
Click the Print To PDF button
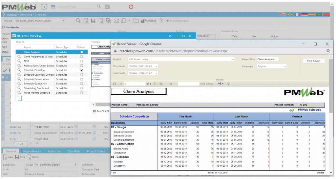pos(101,111)
